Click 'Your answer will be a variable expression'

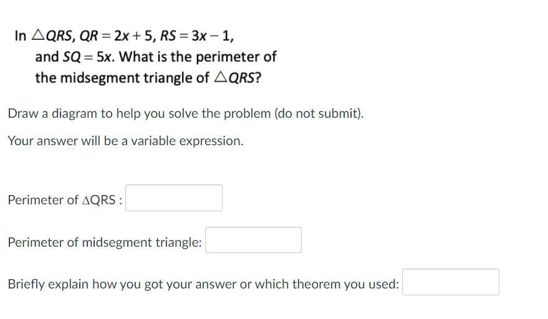[125, 141]
